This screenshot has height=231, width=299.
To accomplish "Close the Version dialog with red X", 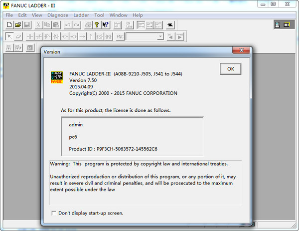I will [x=241, y=50].
